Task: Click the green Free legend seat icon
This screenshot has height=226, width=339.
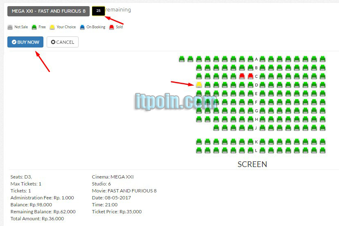Action: pos(34,27)
